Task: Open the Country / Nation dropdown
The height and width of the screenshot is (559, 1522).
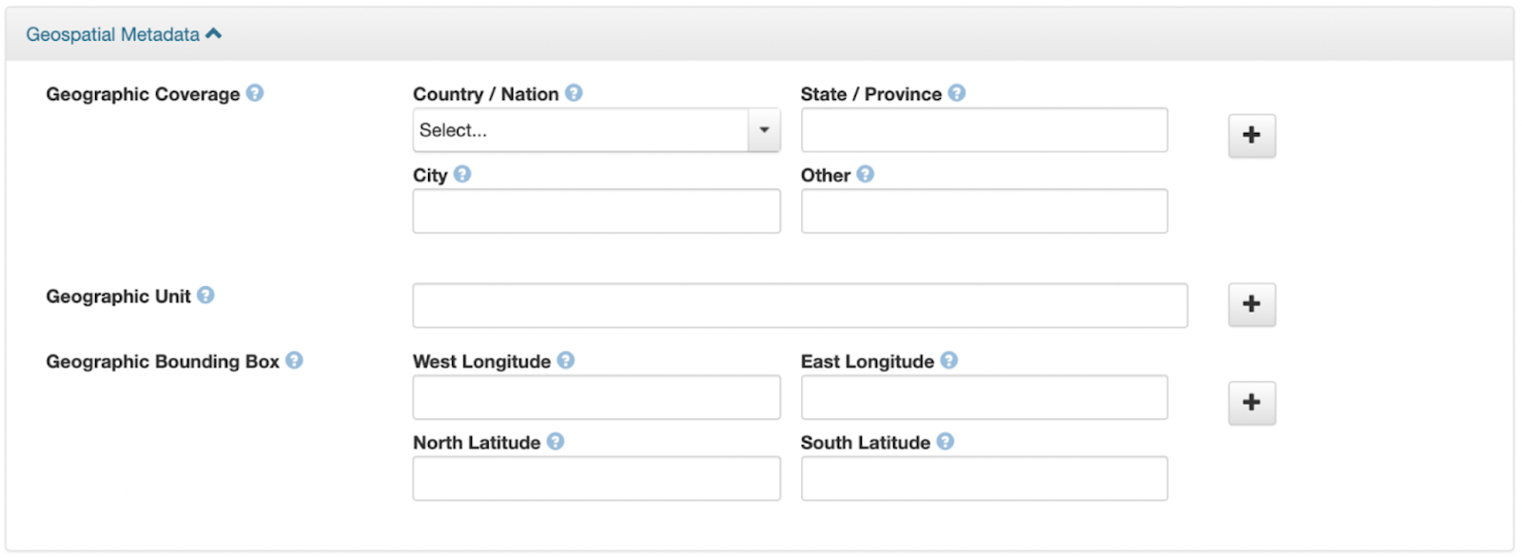Action: (x=596, y=130)
